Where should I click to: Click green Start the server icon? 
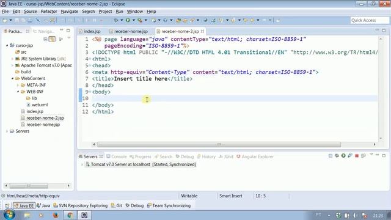pyautogui.click(x=343, y=156)
